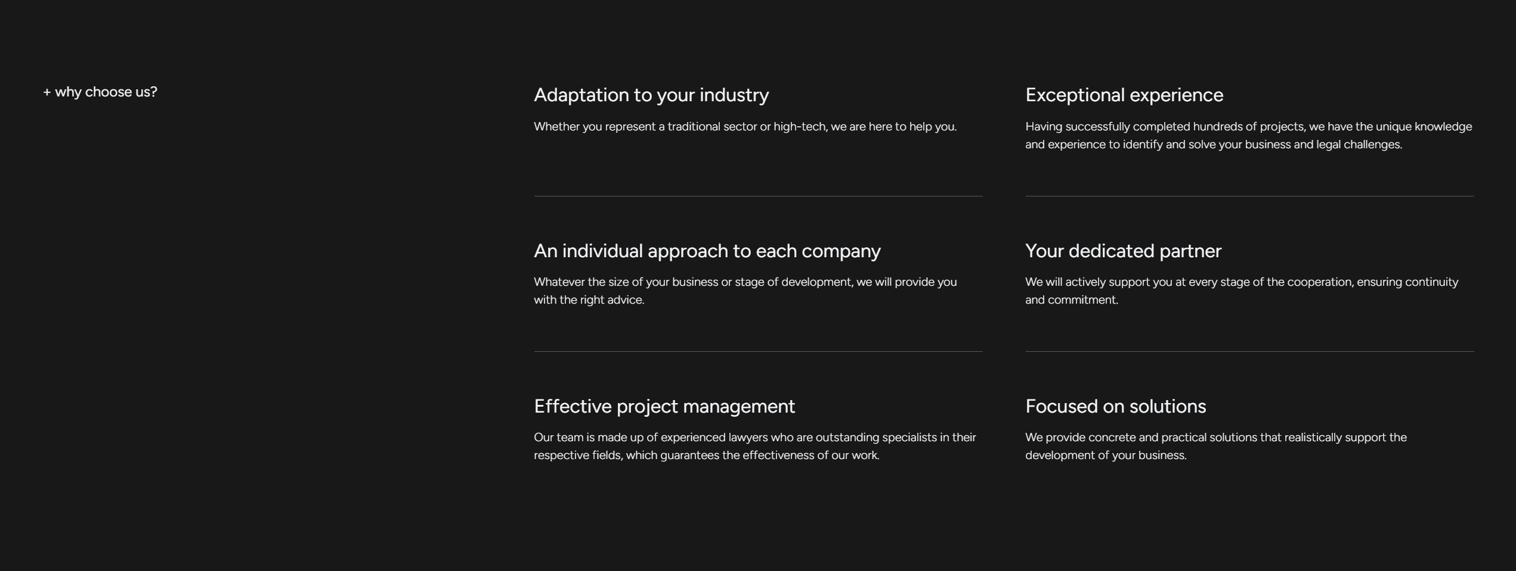The width and height of the screenshot is (1516, 571).
Task: Open the 'Effective project management' heading
Action: pos(664,407)
